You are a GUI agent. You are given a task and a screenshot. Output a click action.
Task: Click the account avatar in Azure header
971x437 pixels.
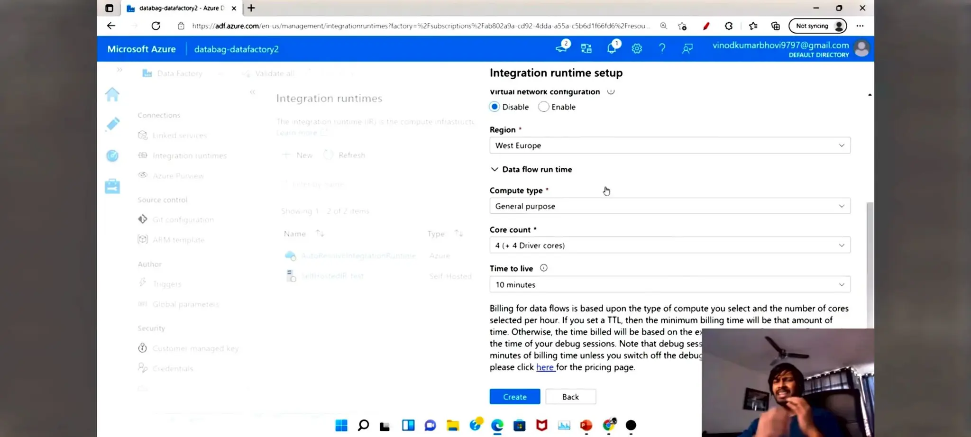point(861,48)
